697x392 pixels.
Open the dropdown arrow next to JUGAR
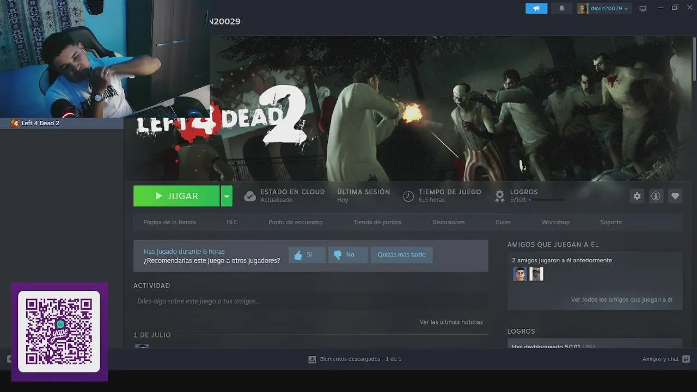227,196
